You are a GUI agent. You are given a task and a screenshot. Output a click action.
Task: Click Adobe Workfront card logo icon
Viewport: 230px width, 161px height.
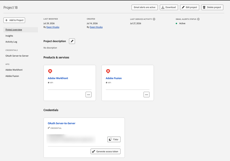[x=50, y=71]
